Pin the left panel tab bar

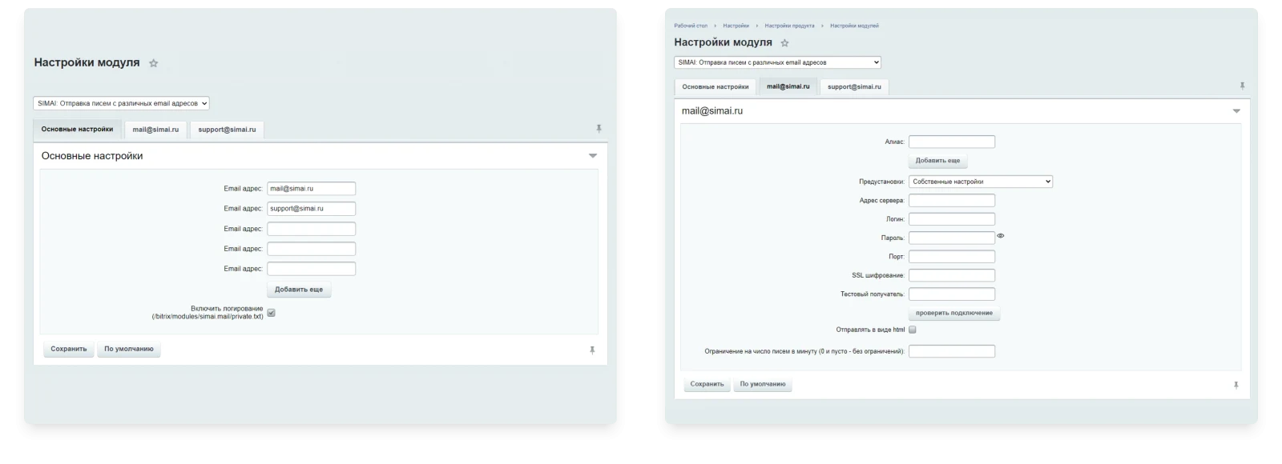tap(599, 128)
